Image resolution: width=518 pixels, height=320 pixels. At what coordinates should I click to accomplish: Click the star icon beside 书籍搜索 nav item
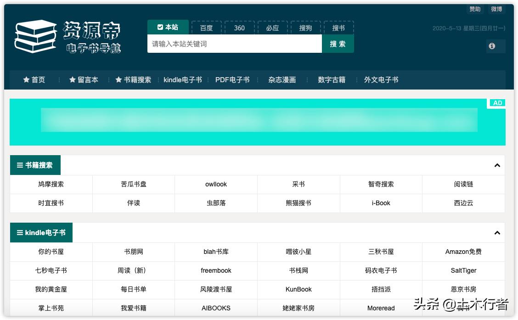click(x=119, y=79)
